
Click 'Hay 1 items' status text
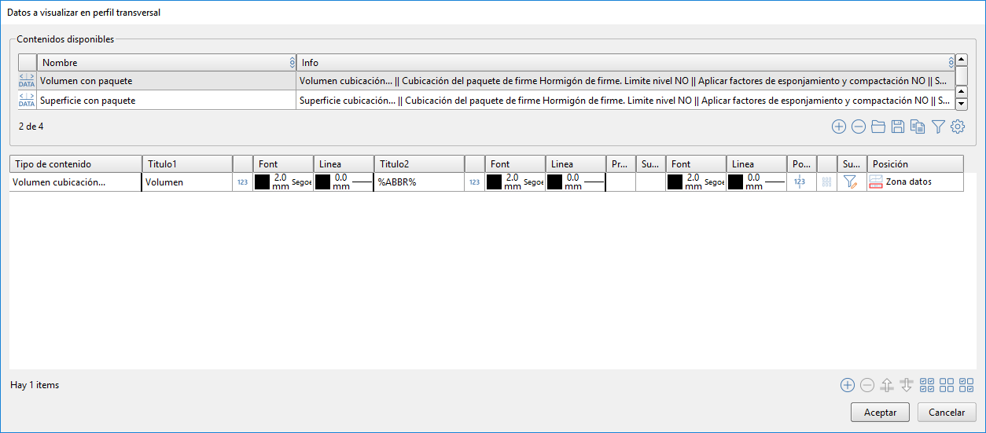point(35,385)
